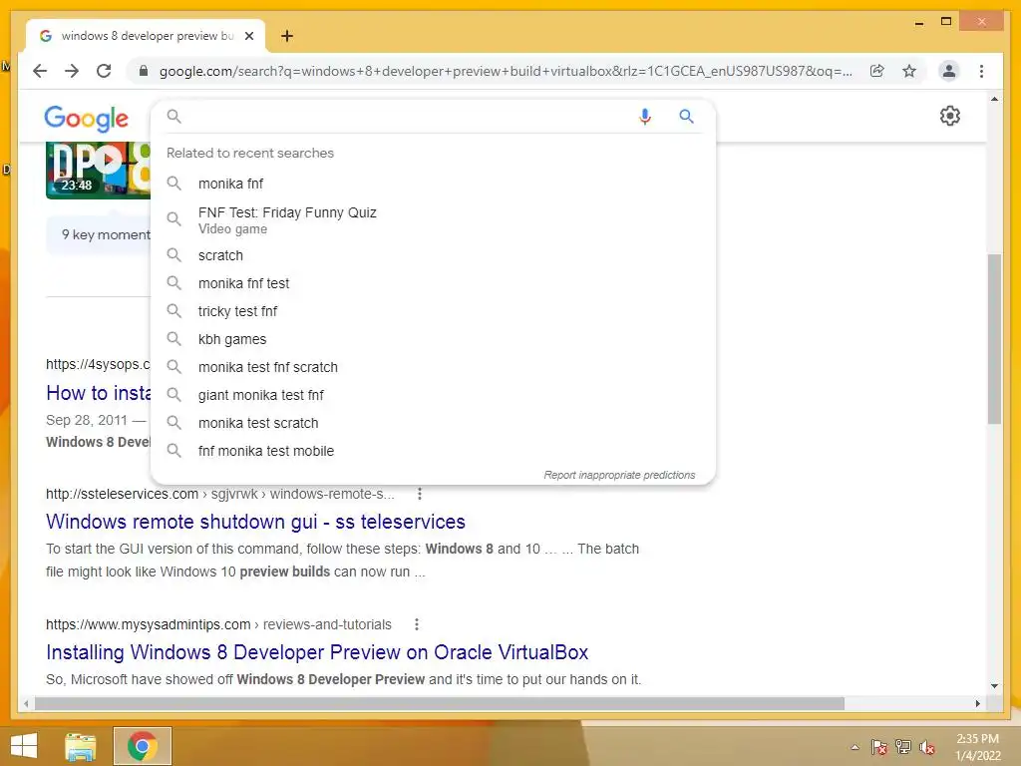
Task: Focus the Google search input box
Action: coord(404,117)
